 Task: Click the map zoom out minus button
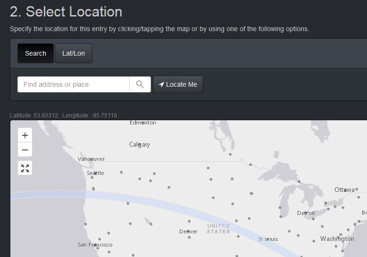click(25, 150)
